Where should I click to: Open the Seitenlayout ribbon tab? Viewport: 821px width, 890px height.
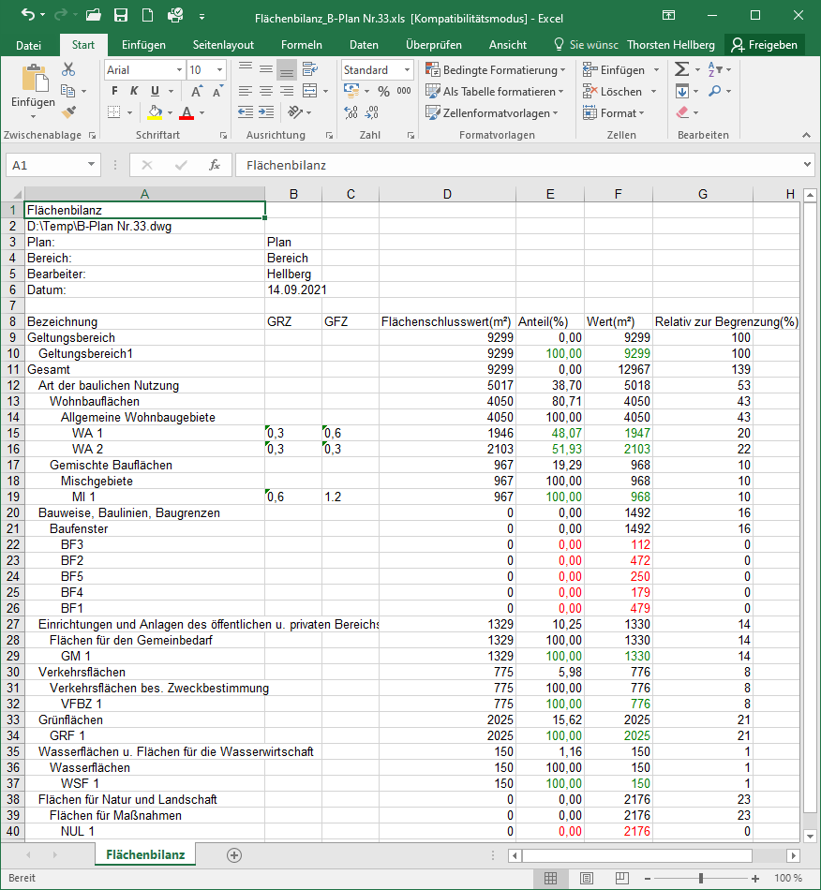223,45
